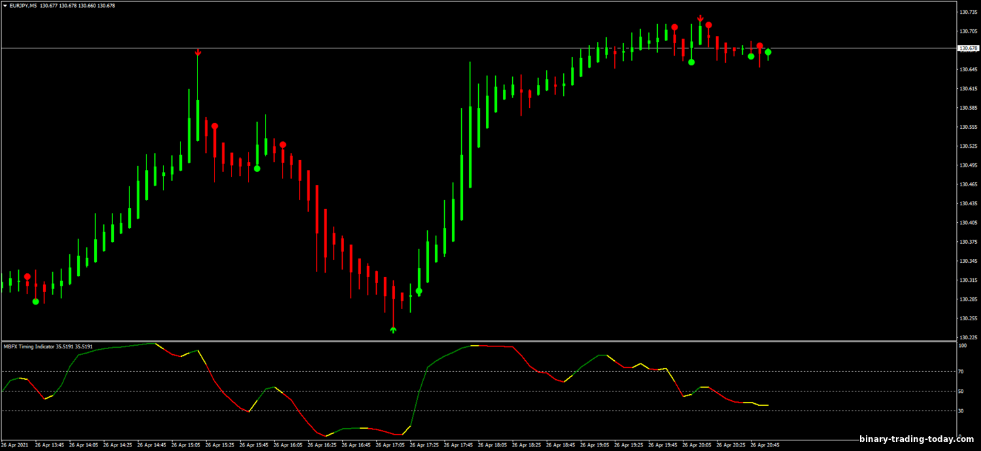Image resolution: width=981 pixels, height=451 pixels.
Task: Click the 26 Apr 14:45 time label
Action: 152,444
